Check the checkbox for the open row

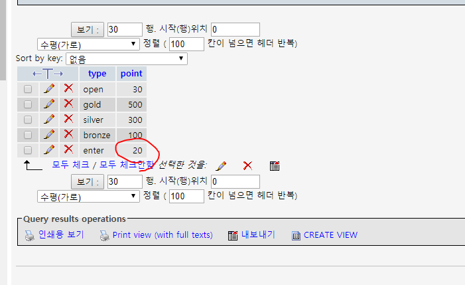click(x=28, y=89)
